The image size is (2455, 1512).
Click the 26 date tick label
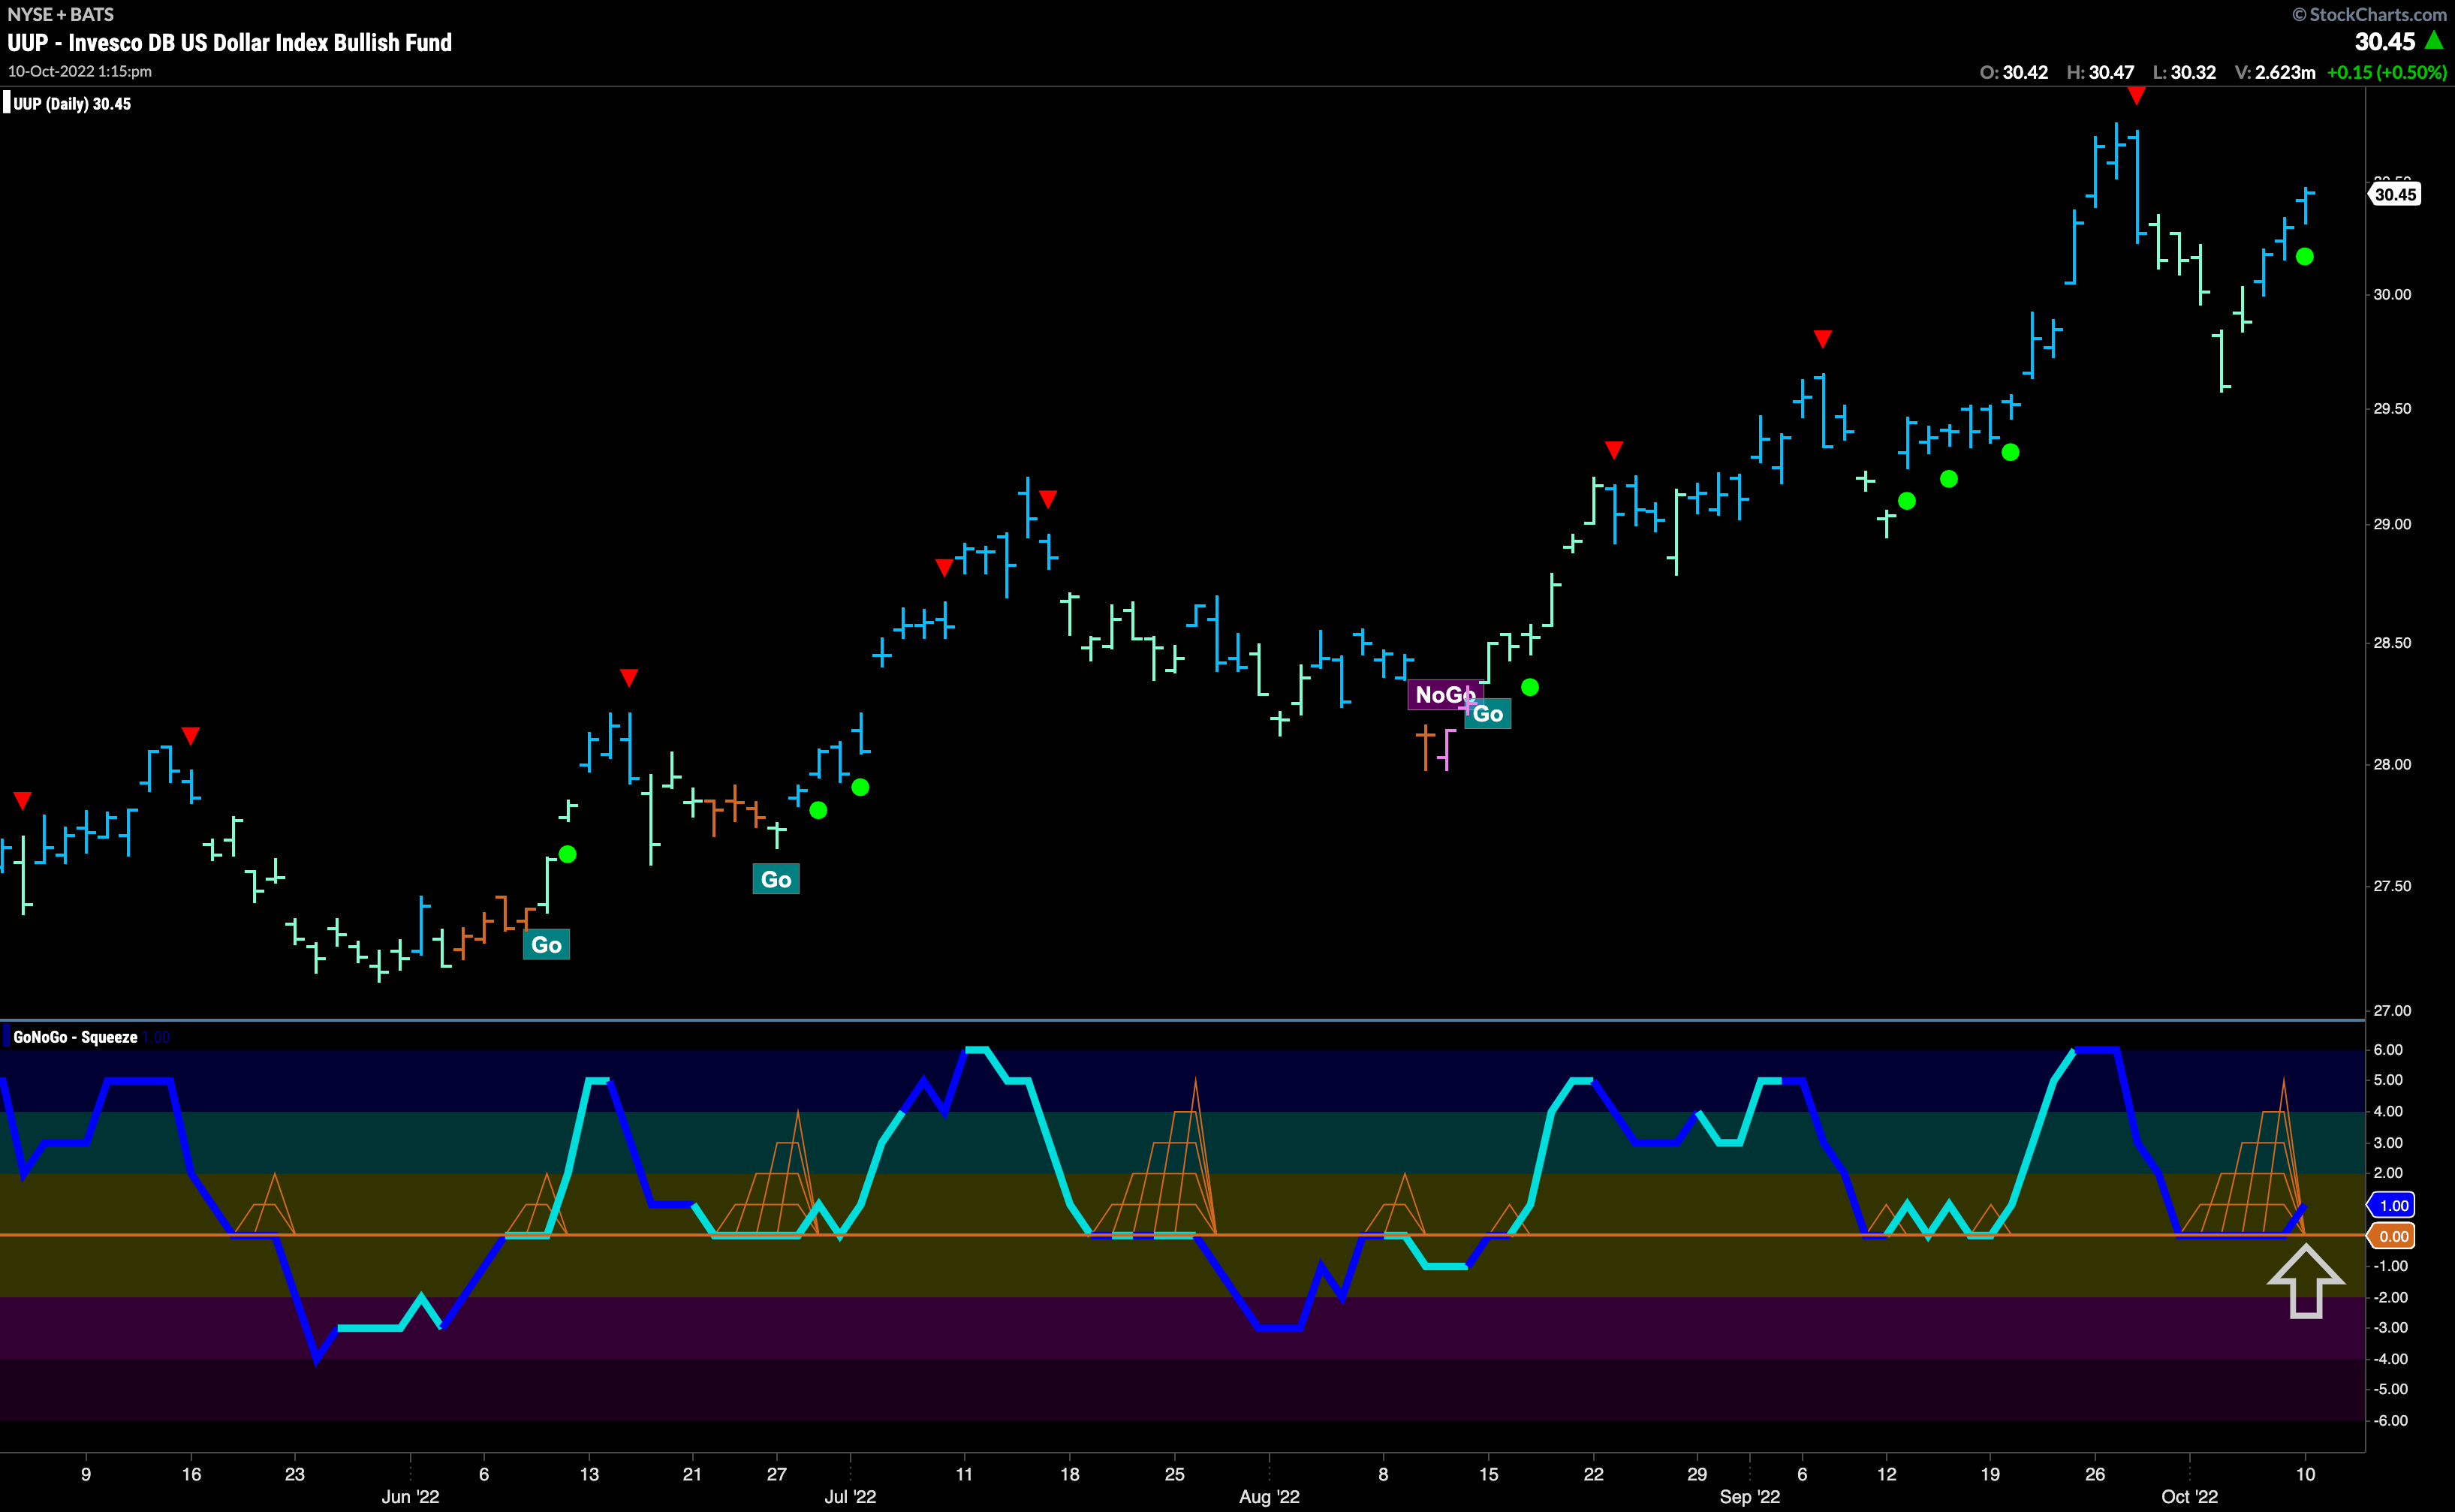click(2095, 1474)
